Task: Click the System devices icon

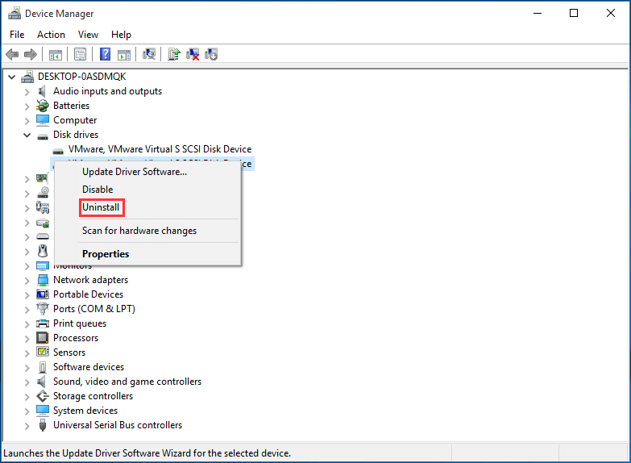Action: (x=43, y=411)
